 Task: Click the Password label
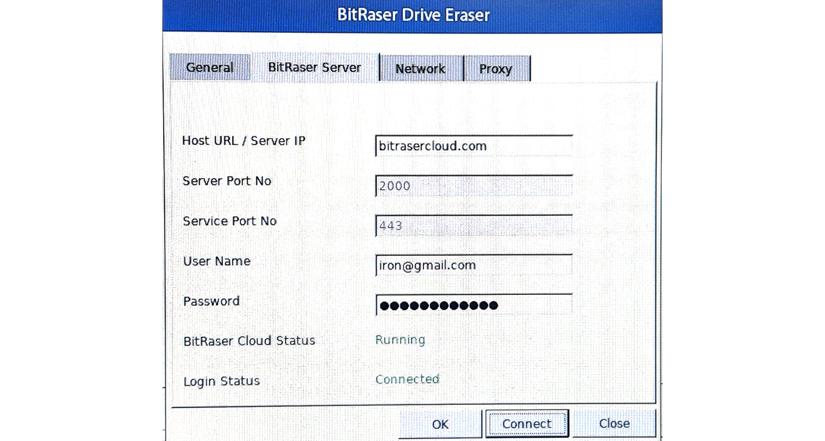click(x=211, y=301)
